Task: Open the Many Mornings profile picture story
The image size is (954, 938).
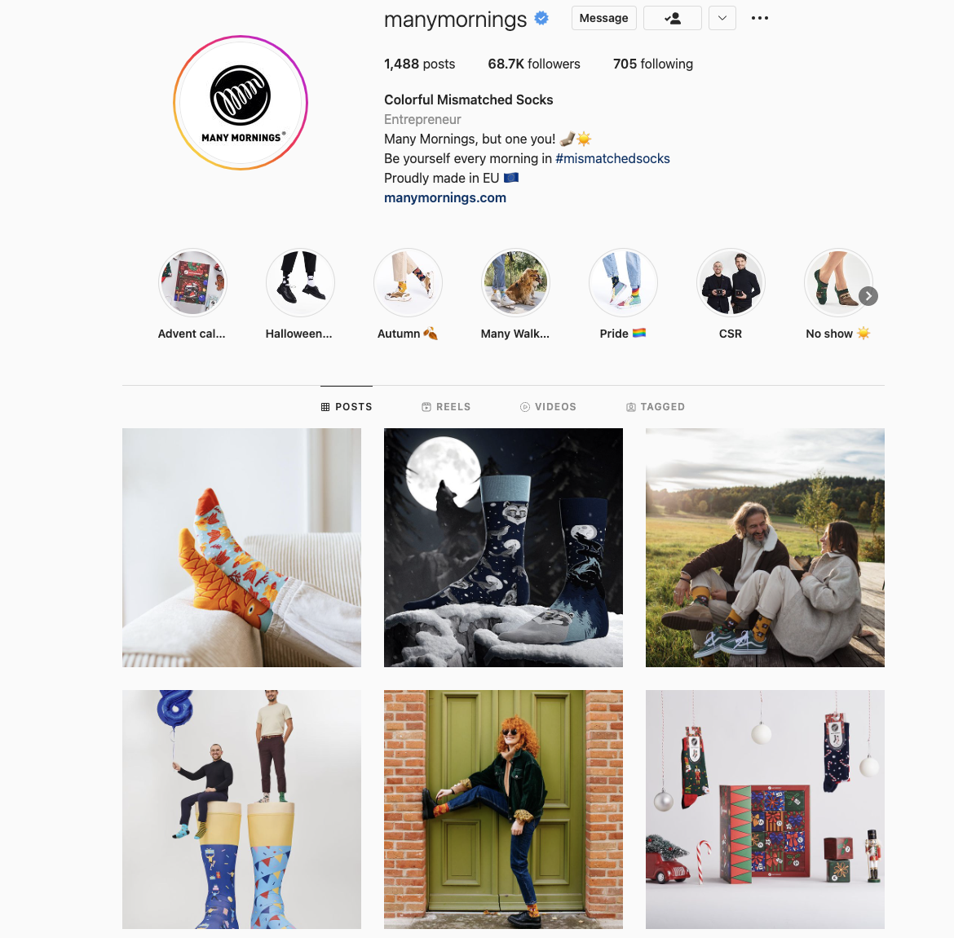Action: pos(241,103)
